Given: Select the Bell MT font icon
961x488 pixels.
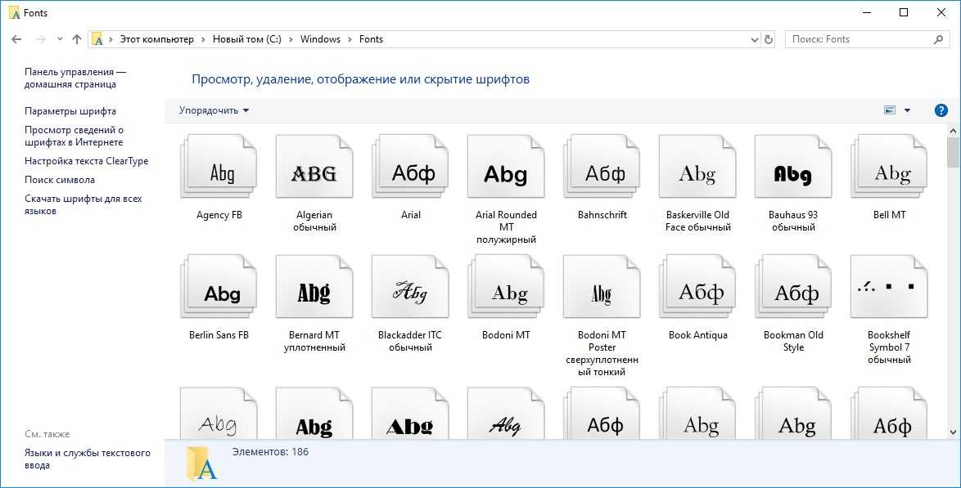Looking at the screenshot, I should 889,167.
